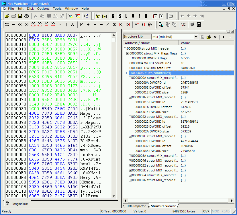Click the calculator icon in toolbar
The image size is (237, 215).
199,24
